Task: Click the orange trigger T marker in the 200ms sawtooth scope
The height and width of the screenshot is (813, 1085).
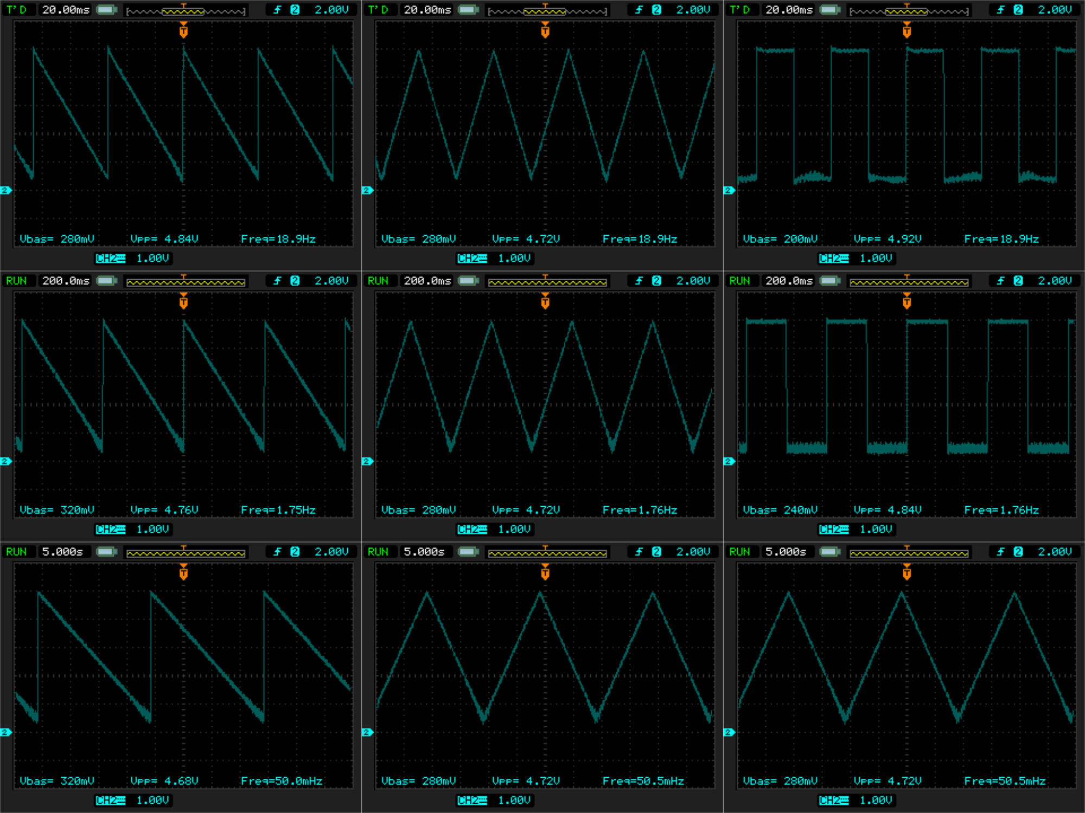Action: point(183,301)
